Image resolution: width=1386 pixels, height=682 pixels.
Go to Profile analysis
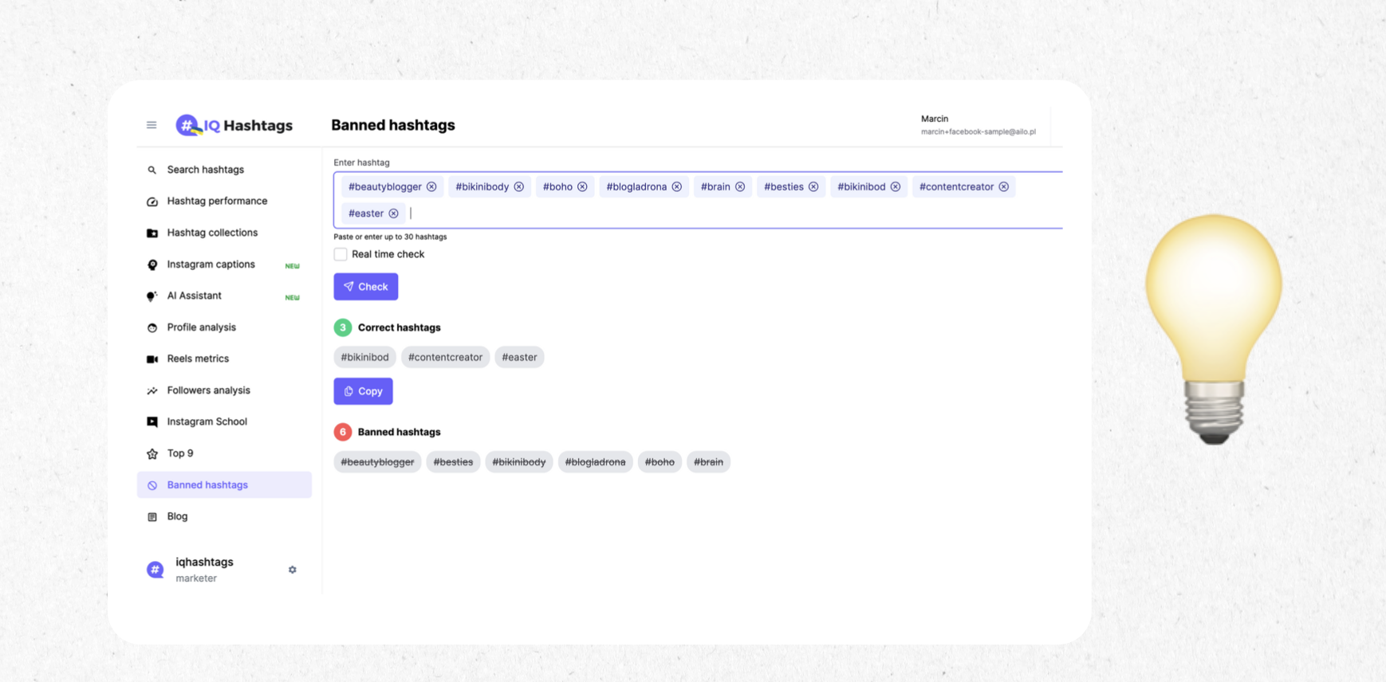pos(201,327)
